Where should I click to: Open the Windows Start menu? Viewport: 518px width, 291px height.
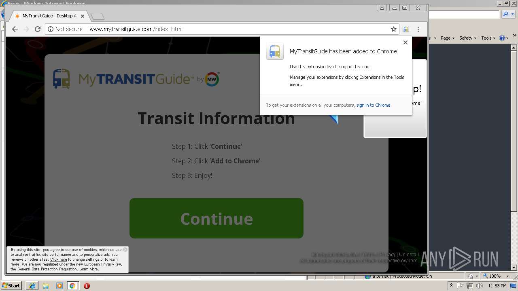[11, 286]
